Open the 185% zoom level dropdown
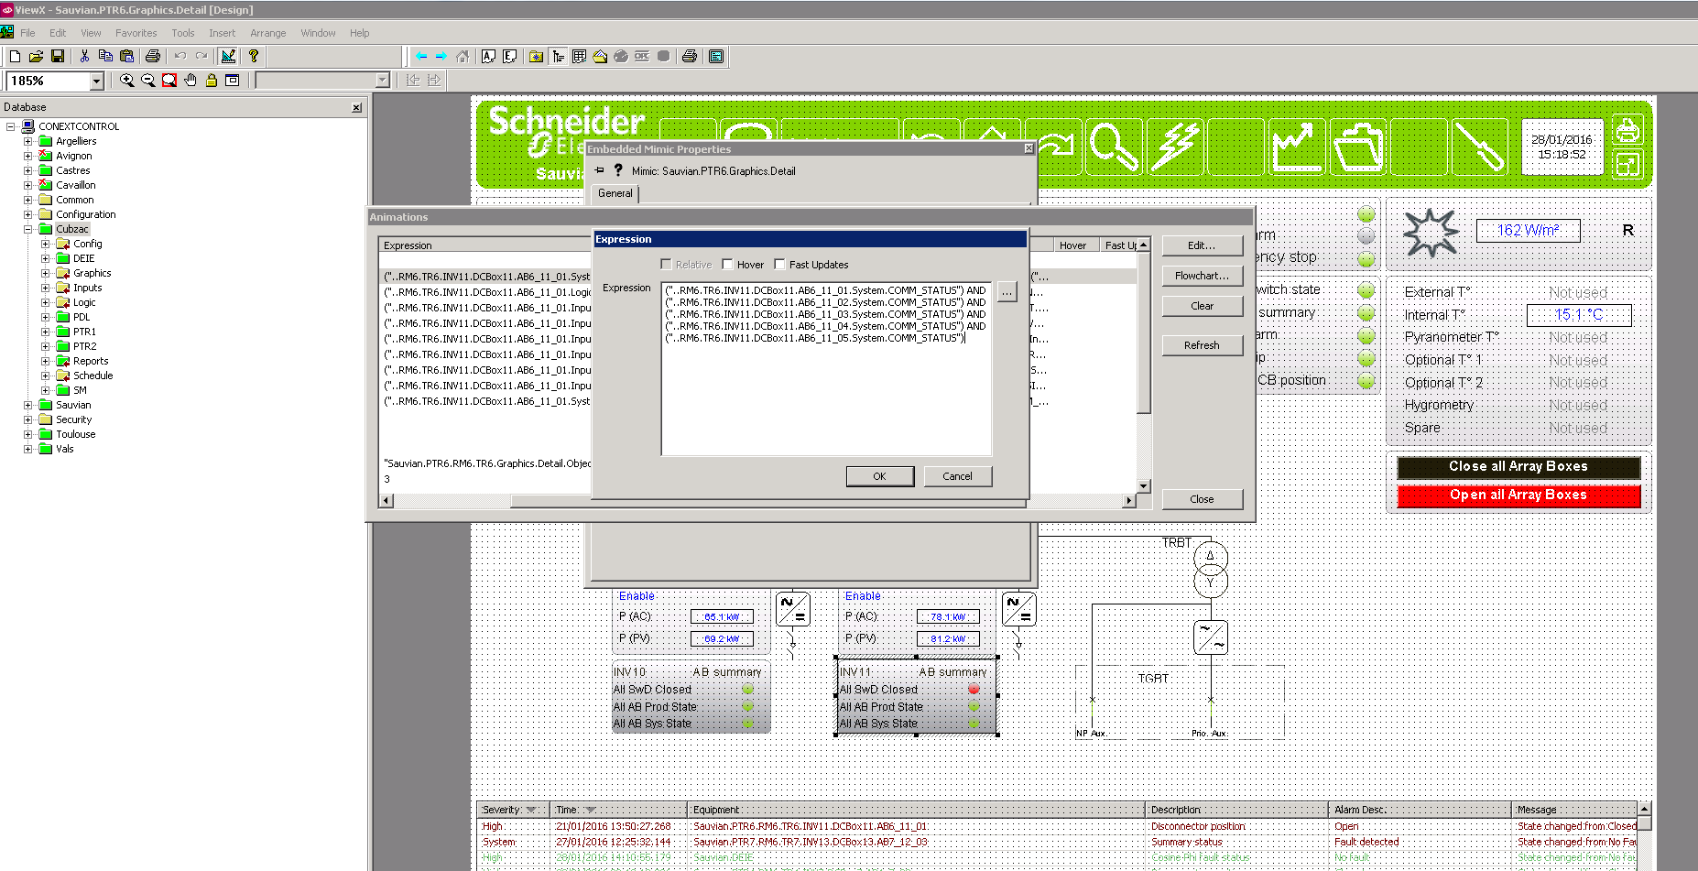The width and height of the screenshot is (1698, 871). point(96,82)
